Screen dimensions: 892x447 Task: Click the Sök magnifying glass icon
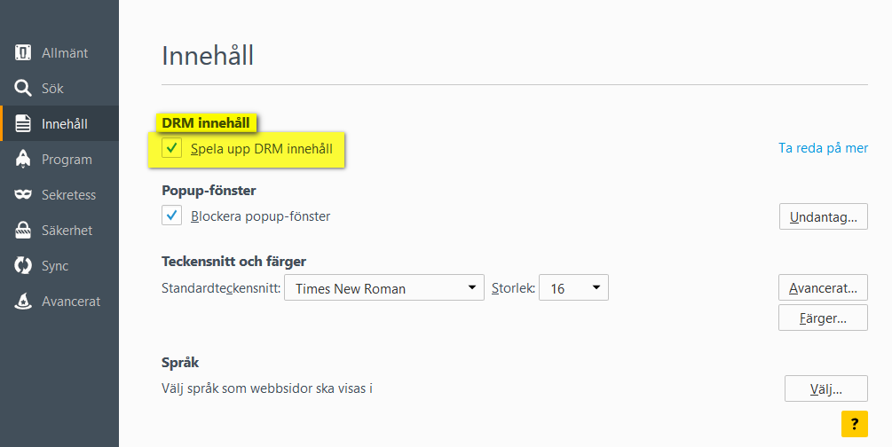point(23,88)
